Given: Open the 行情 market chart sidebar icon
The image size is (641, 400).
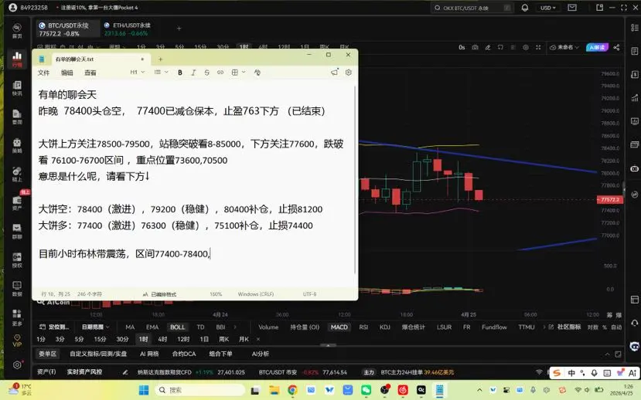Looking at the screenshot, I should click(17, 59).
